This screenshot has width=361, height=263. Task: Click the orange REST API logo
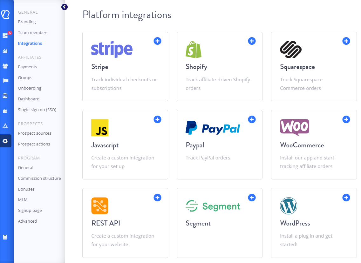100,206
